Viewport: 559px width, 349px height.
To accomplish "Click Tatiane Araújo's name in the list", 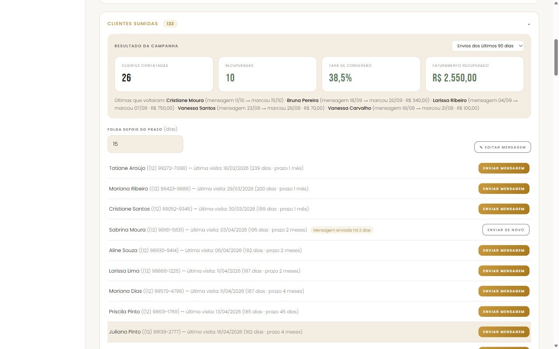I will [127, 168].
